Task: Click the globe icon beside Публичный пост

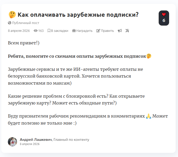Action: click(10, 23)
